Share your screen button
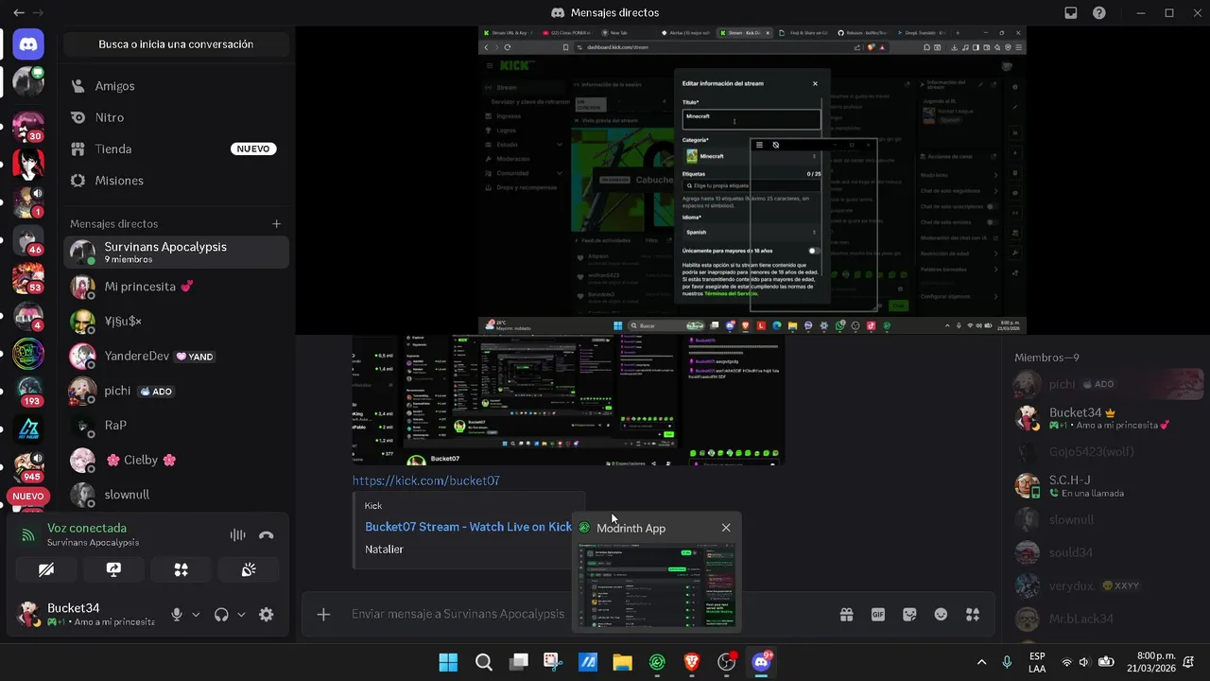 (113, 569)
